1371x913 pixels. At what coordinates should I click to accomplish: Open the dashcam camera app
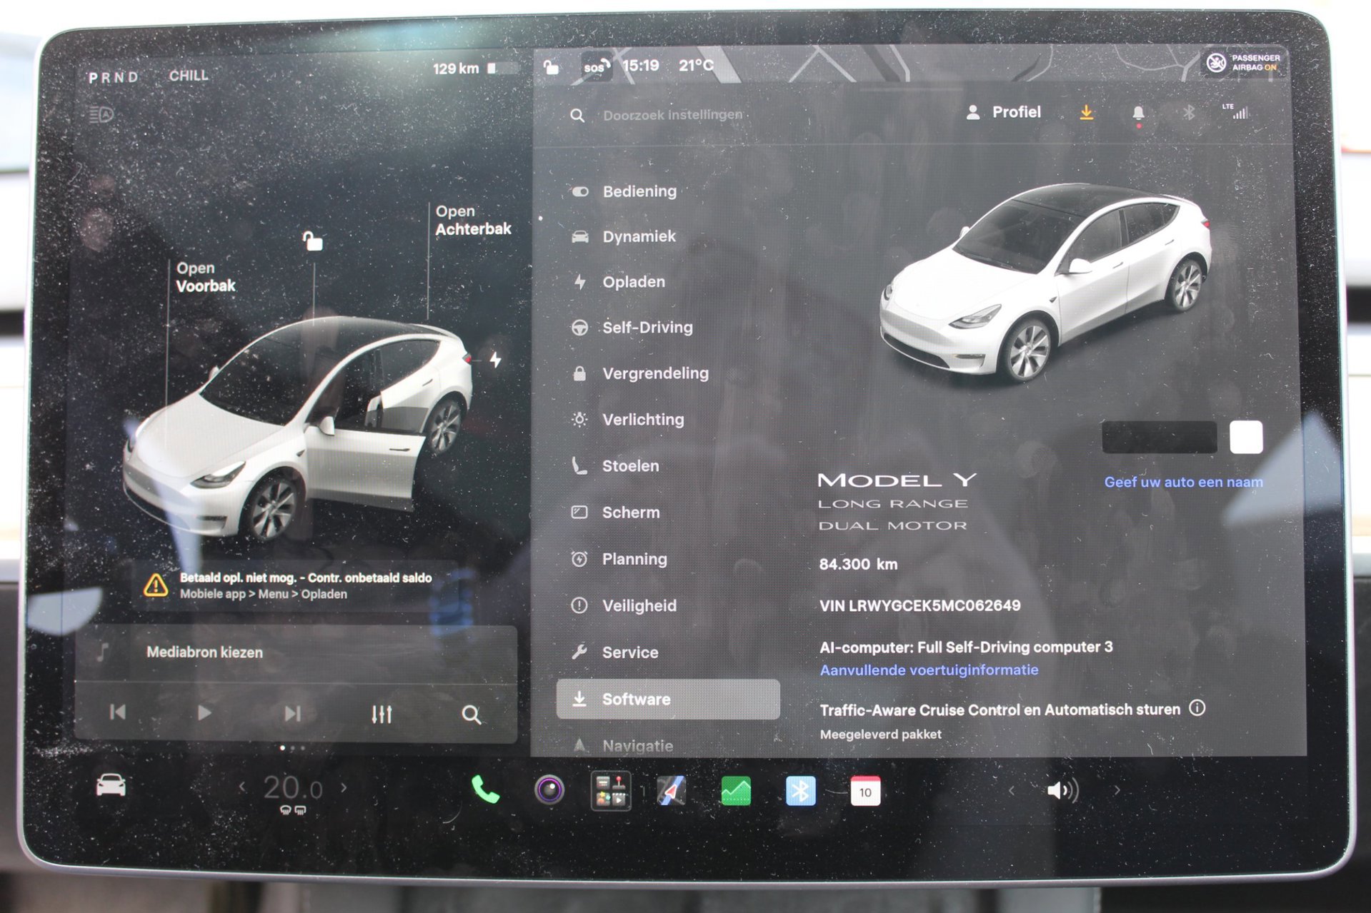(549, 790)
